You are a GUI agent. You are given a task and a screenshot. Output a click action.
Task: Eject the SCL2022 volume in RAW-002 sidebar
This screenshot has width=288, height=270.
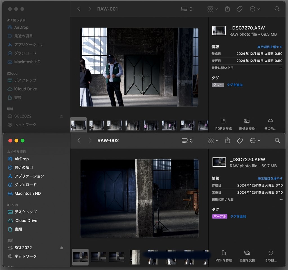pyautogui.click(x=62, y=248)
